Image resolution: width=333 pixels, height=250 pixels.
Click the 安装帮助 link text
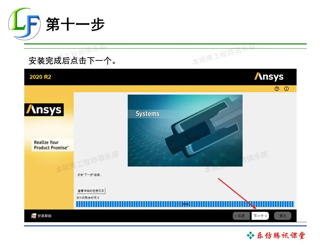pos(44,216)
